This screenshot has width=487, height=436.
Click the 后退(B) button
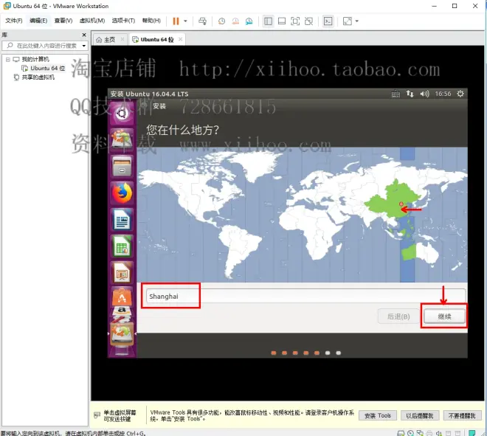[398, 316]
